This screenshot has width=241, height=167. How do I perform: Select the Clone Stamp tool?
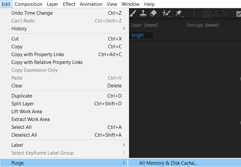[143, 13]
